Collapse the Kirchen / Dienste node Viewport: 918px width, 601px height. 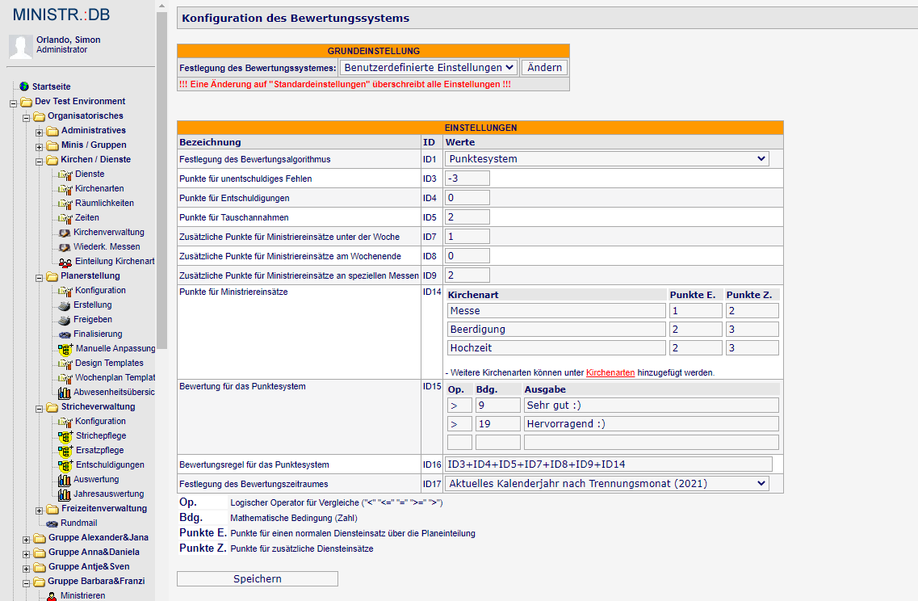point(40,162)
